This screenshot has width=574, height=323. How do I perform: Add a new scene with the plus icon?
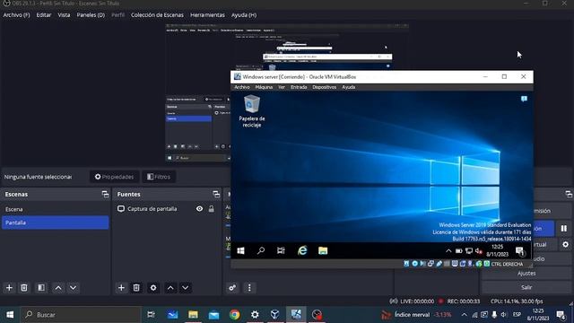[x=9, y=288]
